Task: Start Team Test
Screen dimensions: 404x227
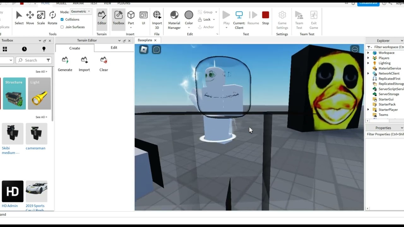Action: click(299, 20)
